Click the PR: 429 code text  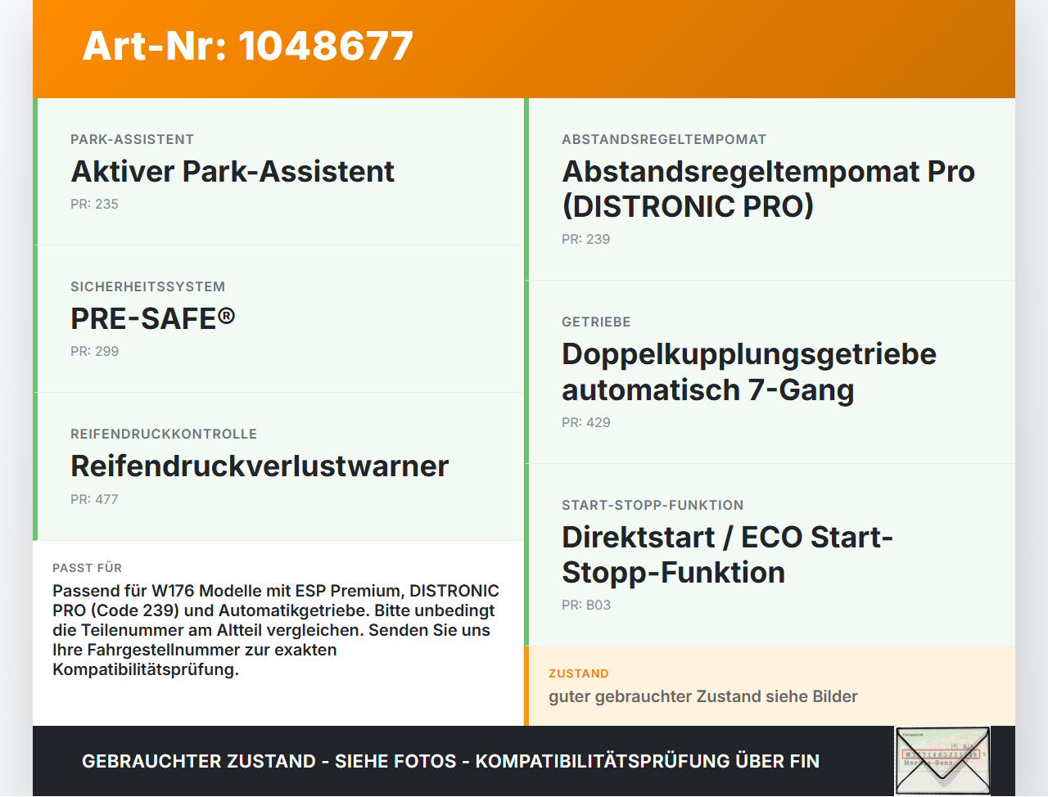click(x=585, y=422)
